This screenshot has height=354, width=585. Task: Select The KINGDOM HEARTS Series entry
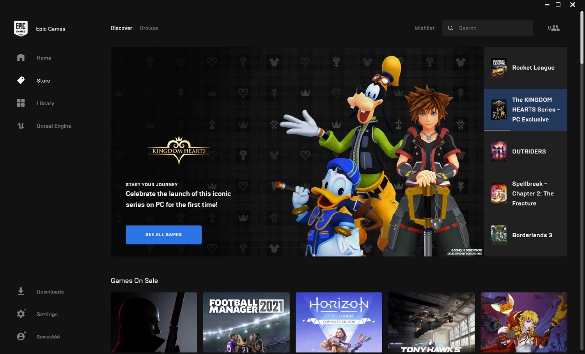tap(525, 109)
